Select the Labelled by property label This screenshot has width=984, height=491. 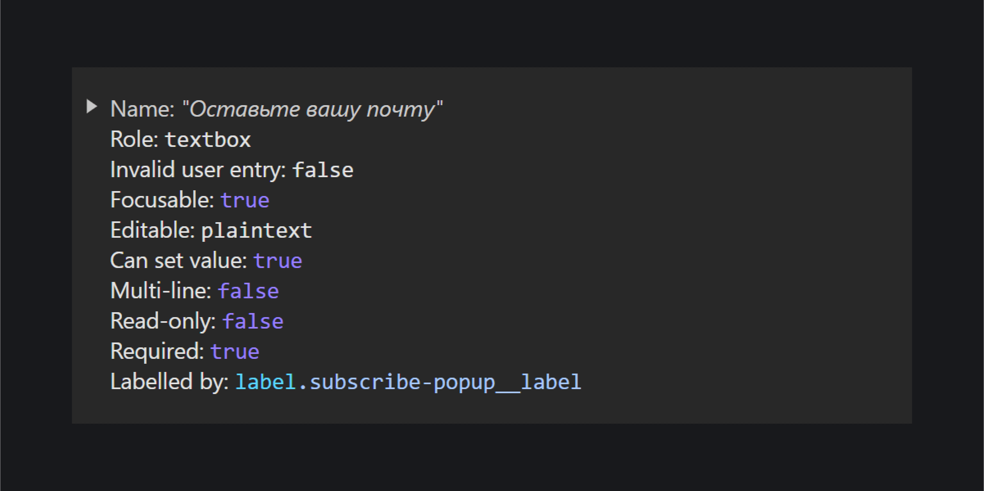click(169, 382)
